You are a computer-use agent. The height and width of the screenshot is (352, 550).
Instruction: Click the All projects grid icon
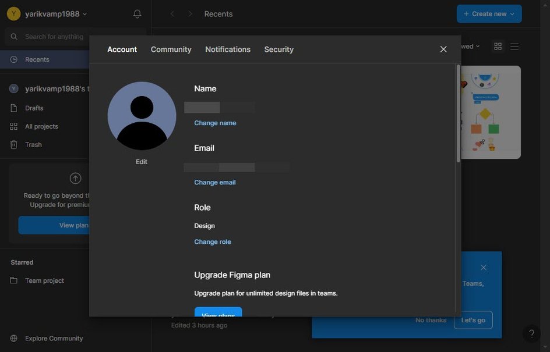13,126
